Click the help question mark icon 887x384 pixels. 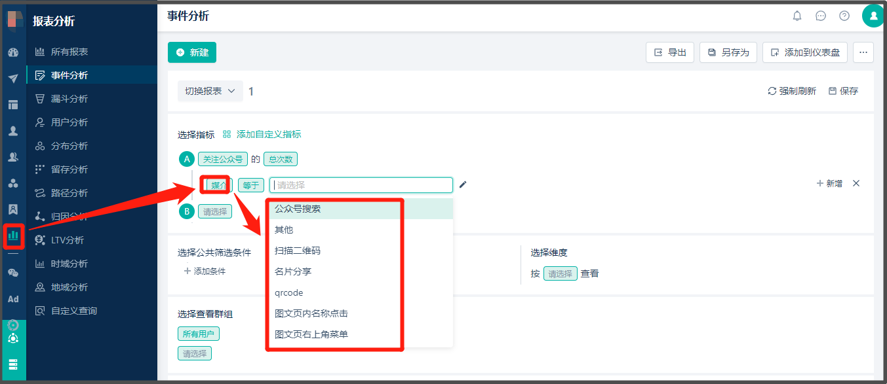click(x=844, y=15)
